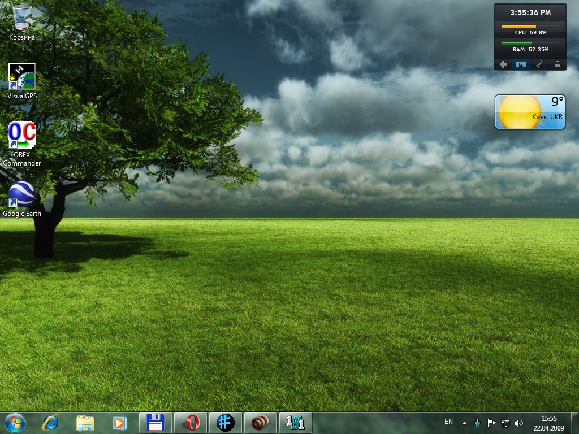
Task: Open the wrench settings on system gadget
Action: coord(539,64)
